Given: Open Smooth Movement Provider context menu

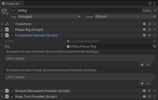Looking at the screenshot, I should tap(155, 91).
